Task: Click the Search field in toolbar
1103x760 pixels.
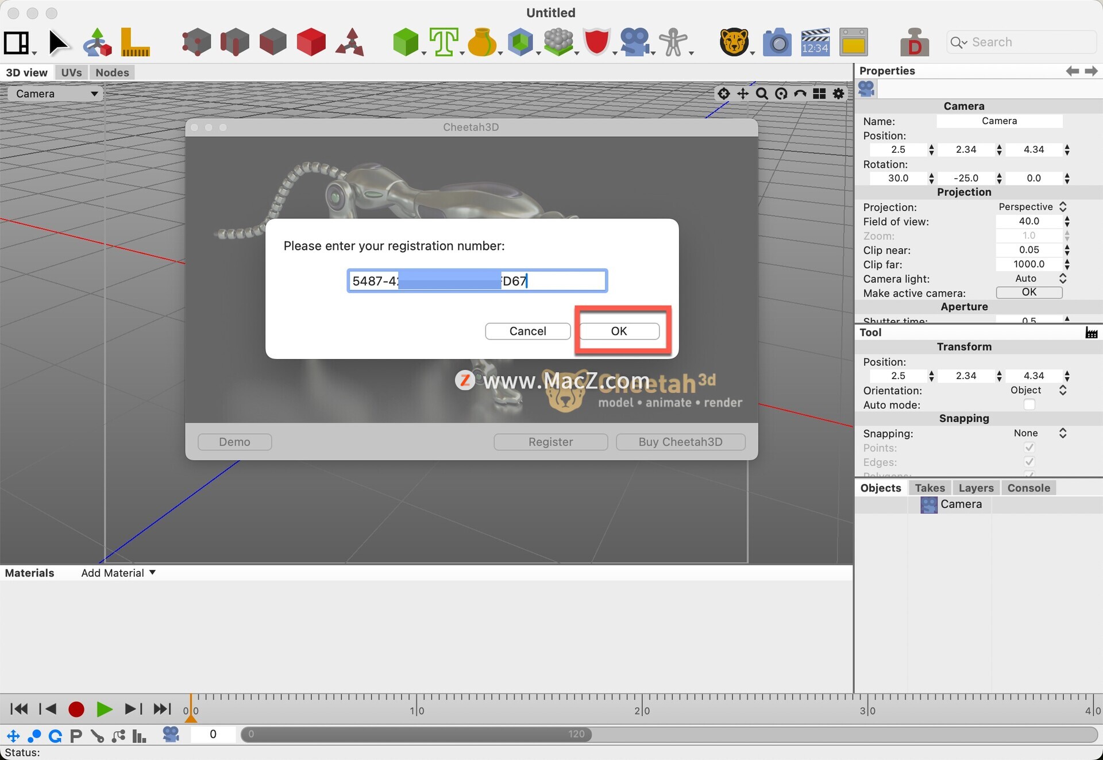Action: click(1021, 43)
